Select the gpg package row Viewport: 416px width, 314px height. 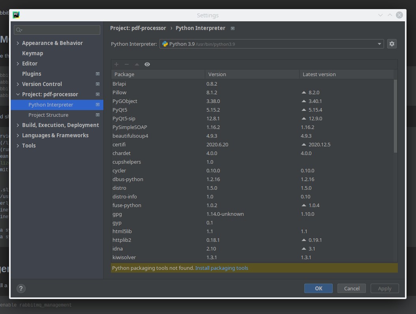(252, 214)
